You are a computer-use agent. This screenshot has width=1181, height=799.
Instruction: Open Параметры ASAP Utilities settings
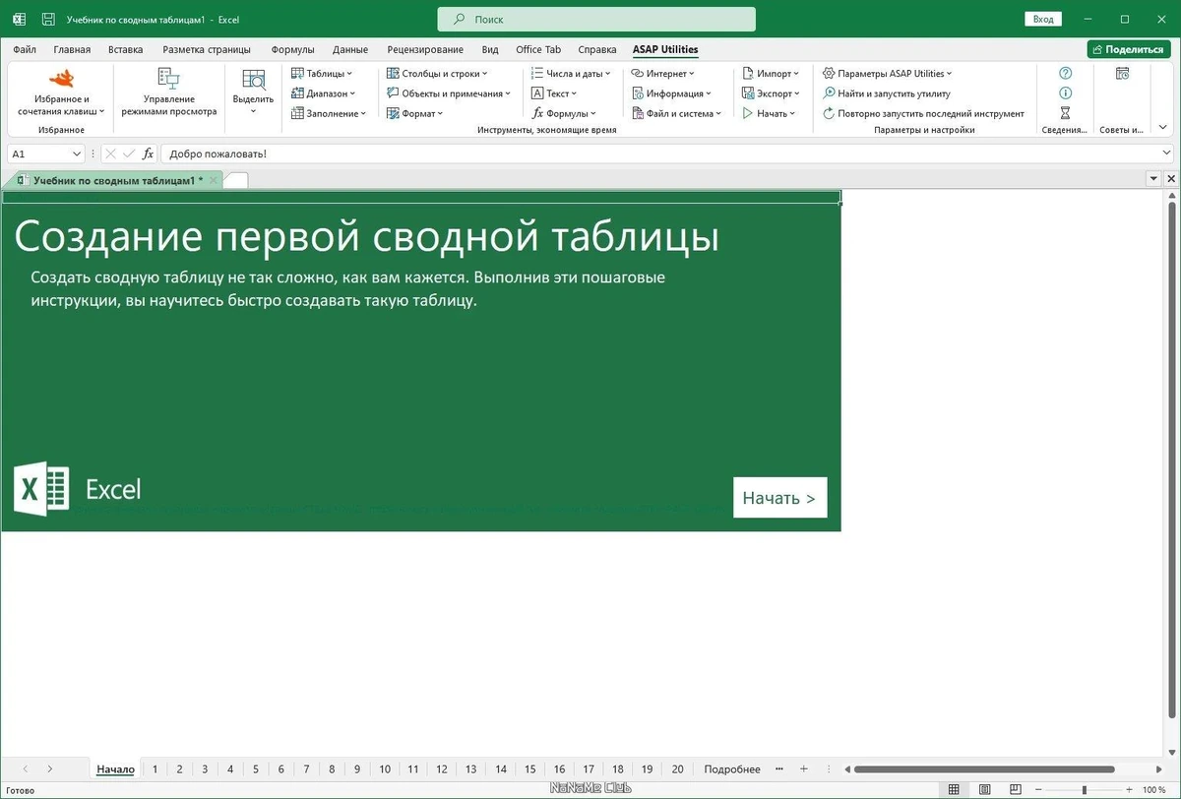[888, 74]
